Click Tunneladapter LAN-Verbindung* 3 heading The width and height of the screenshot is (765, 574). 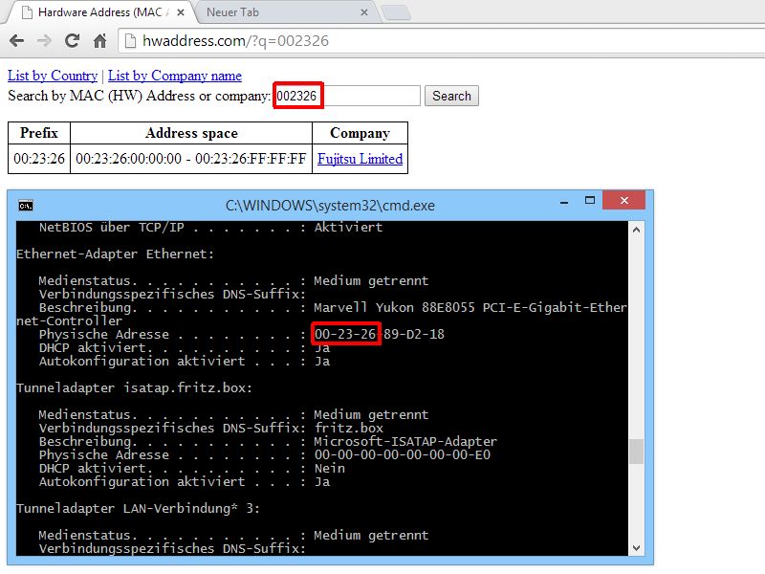click(x=138, y=509)
